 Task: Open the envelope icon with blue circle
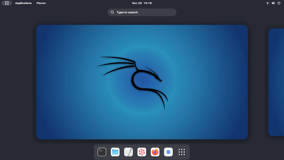(168, 152)
